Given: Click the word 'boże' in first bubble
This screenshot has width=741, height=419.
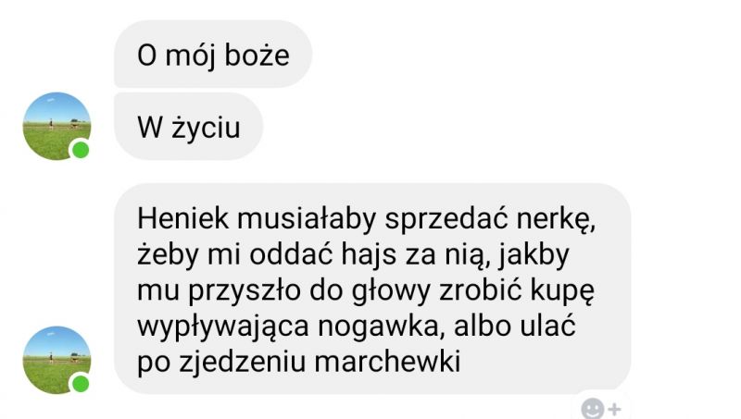Looking at the screenshot, I should coord(257,55).
